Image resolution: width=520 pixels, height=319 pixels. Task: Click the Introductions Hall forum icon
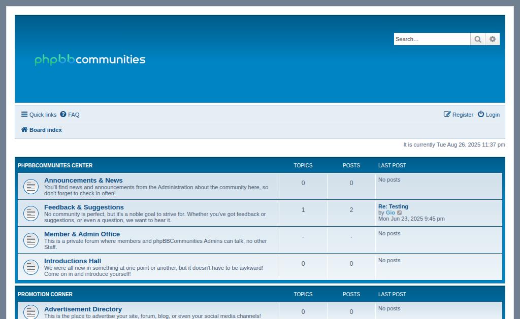[31, 267]
